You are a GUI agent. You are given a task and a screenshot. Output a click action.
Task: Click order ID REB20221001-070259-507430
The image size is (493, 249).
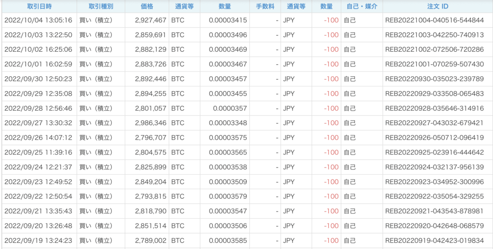pos(435,64)
